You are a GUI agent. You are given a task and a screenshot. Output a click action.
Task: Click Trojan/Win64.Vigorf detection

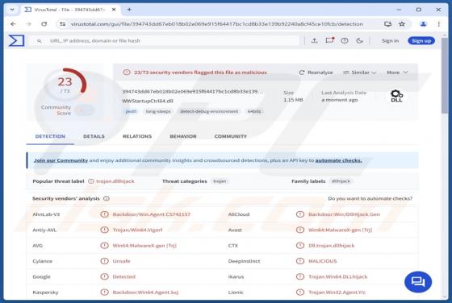[137, 230]
